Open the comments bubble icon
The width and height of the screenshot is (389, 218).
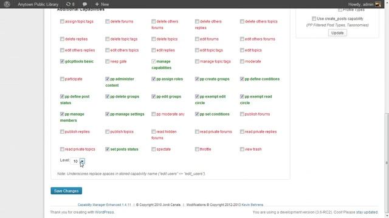click(x=84, y=4)
